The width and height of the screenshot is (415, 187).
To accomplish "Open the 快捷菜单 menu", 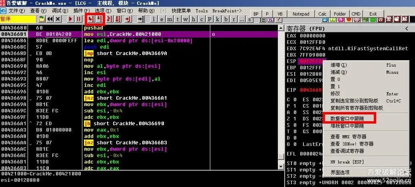I will point(181,10).
